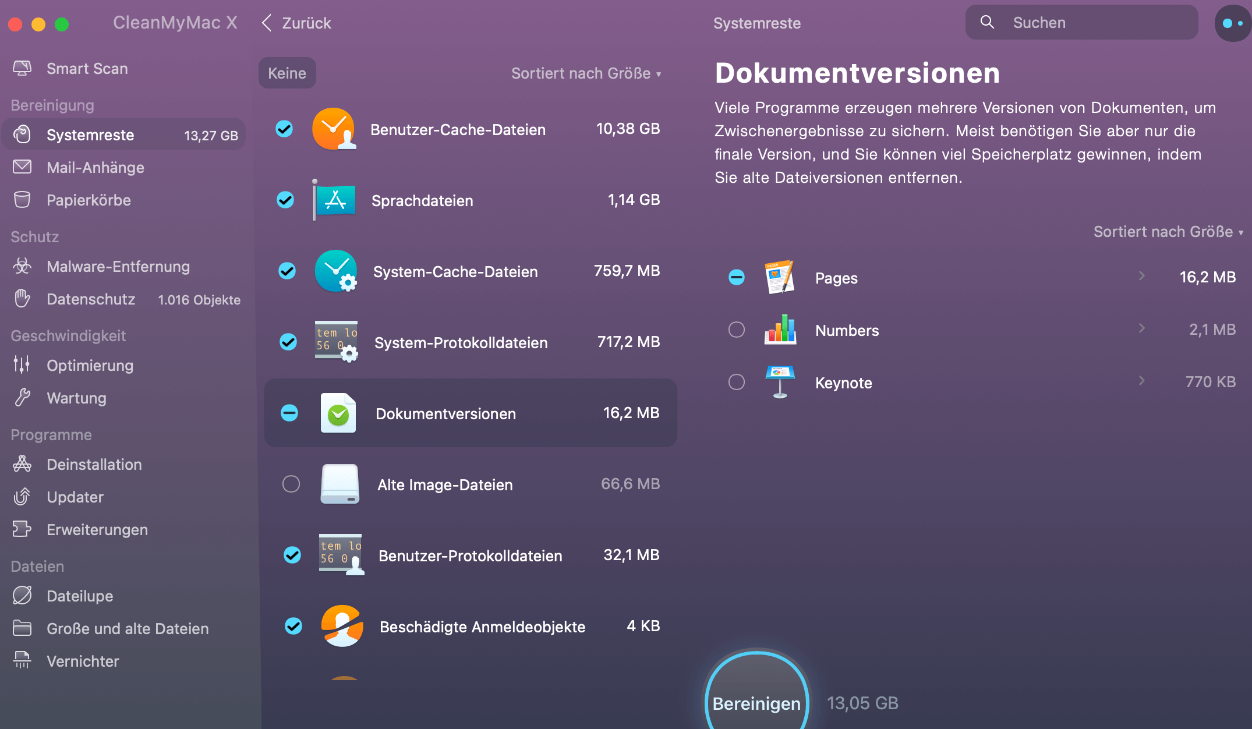Open detail pane Sortiert nach Größe dropdown
This screenshot has width=1252, height=729.
point(1168,232)
